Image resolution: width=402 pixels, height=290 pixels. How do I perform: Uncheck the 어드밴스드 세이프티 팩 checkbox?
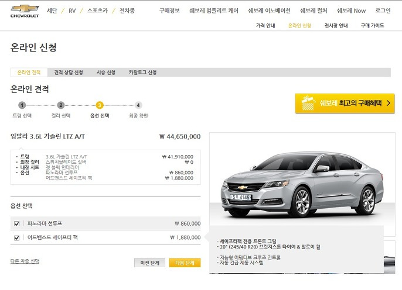(x=17, y=238)
